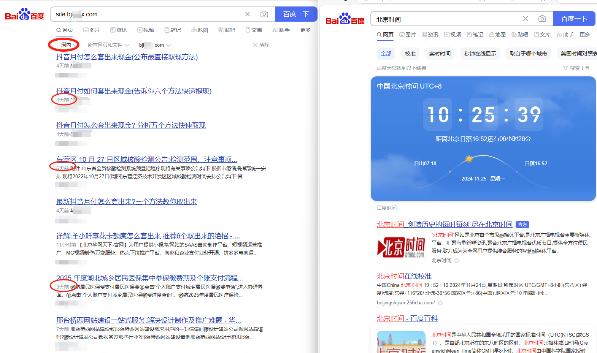
Task: Click 百度一下 button in left window
Action: pos(296,14)
